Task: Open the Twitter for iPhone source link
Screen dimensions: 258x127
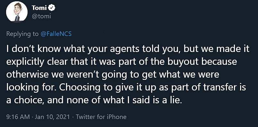Action: (101, 117)
